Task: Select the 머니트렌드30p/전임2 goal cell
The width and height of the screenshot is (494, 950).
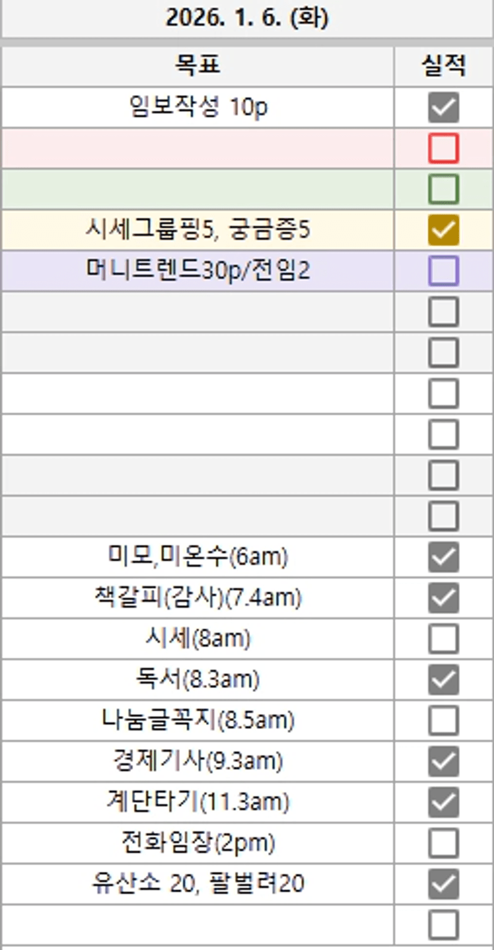Action: coord(198,271)
